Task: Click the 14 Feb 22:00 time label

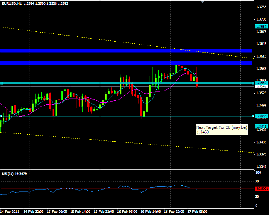Action: (34, 212)
